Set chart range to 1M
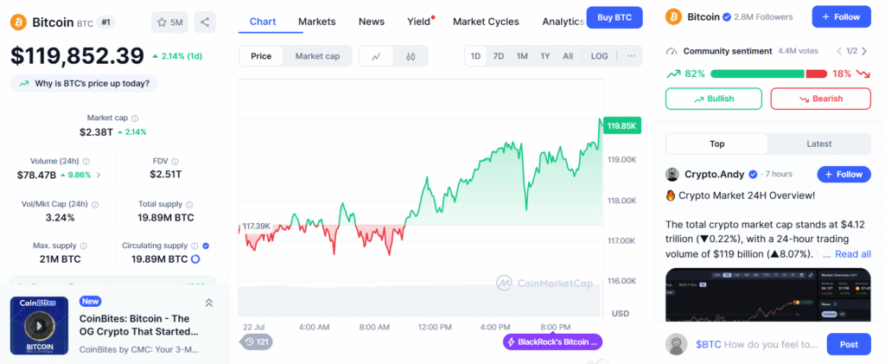Screen dimensions: 885x364 click(522, 56)
